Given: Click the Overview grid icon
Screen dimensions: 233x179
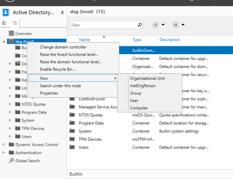Looking at the screenshot, I should point(11,33).
